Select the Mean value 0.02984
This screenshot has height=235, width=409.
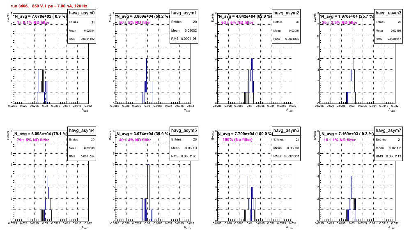tap(89, 30)
